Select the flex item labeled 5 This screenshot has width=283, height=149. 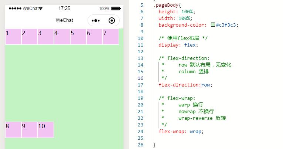(78, 37)
